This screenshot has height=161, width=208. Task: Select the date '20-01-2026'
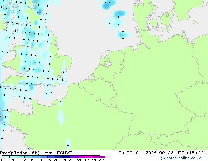pos(141,153)
